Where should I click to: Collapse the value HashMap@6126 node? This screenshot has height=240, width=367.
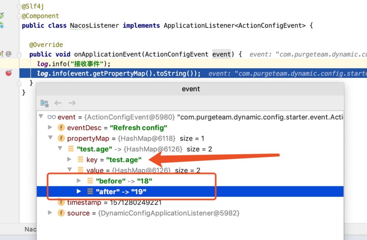tap(70, 169)
